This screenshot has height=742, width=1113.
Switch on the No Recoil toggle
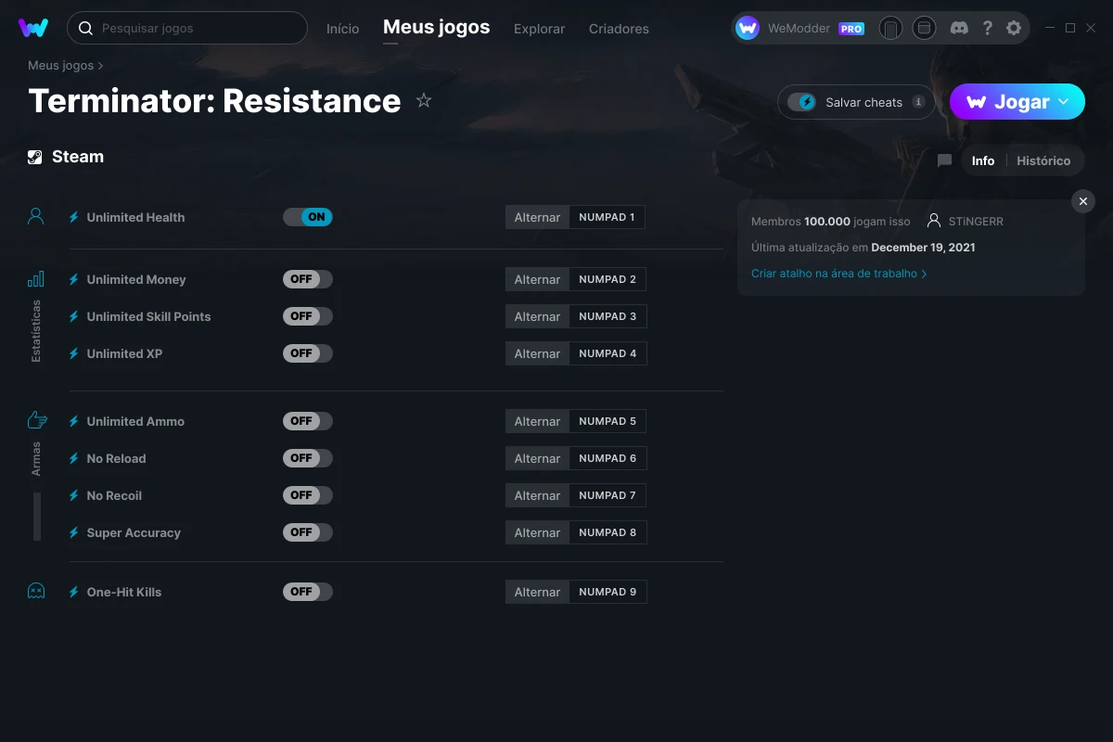coord(308,495)
